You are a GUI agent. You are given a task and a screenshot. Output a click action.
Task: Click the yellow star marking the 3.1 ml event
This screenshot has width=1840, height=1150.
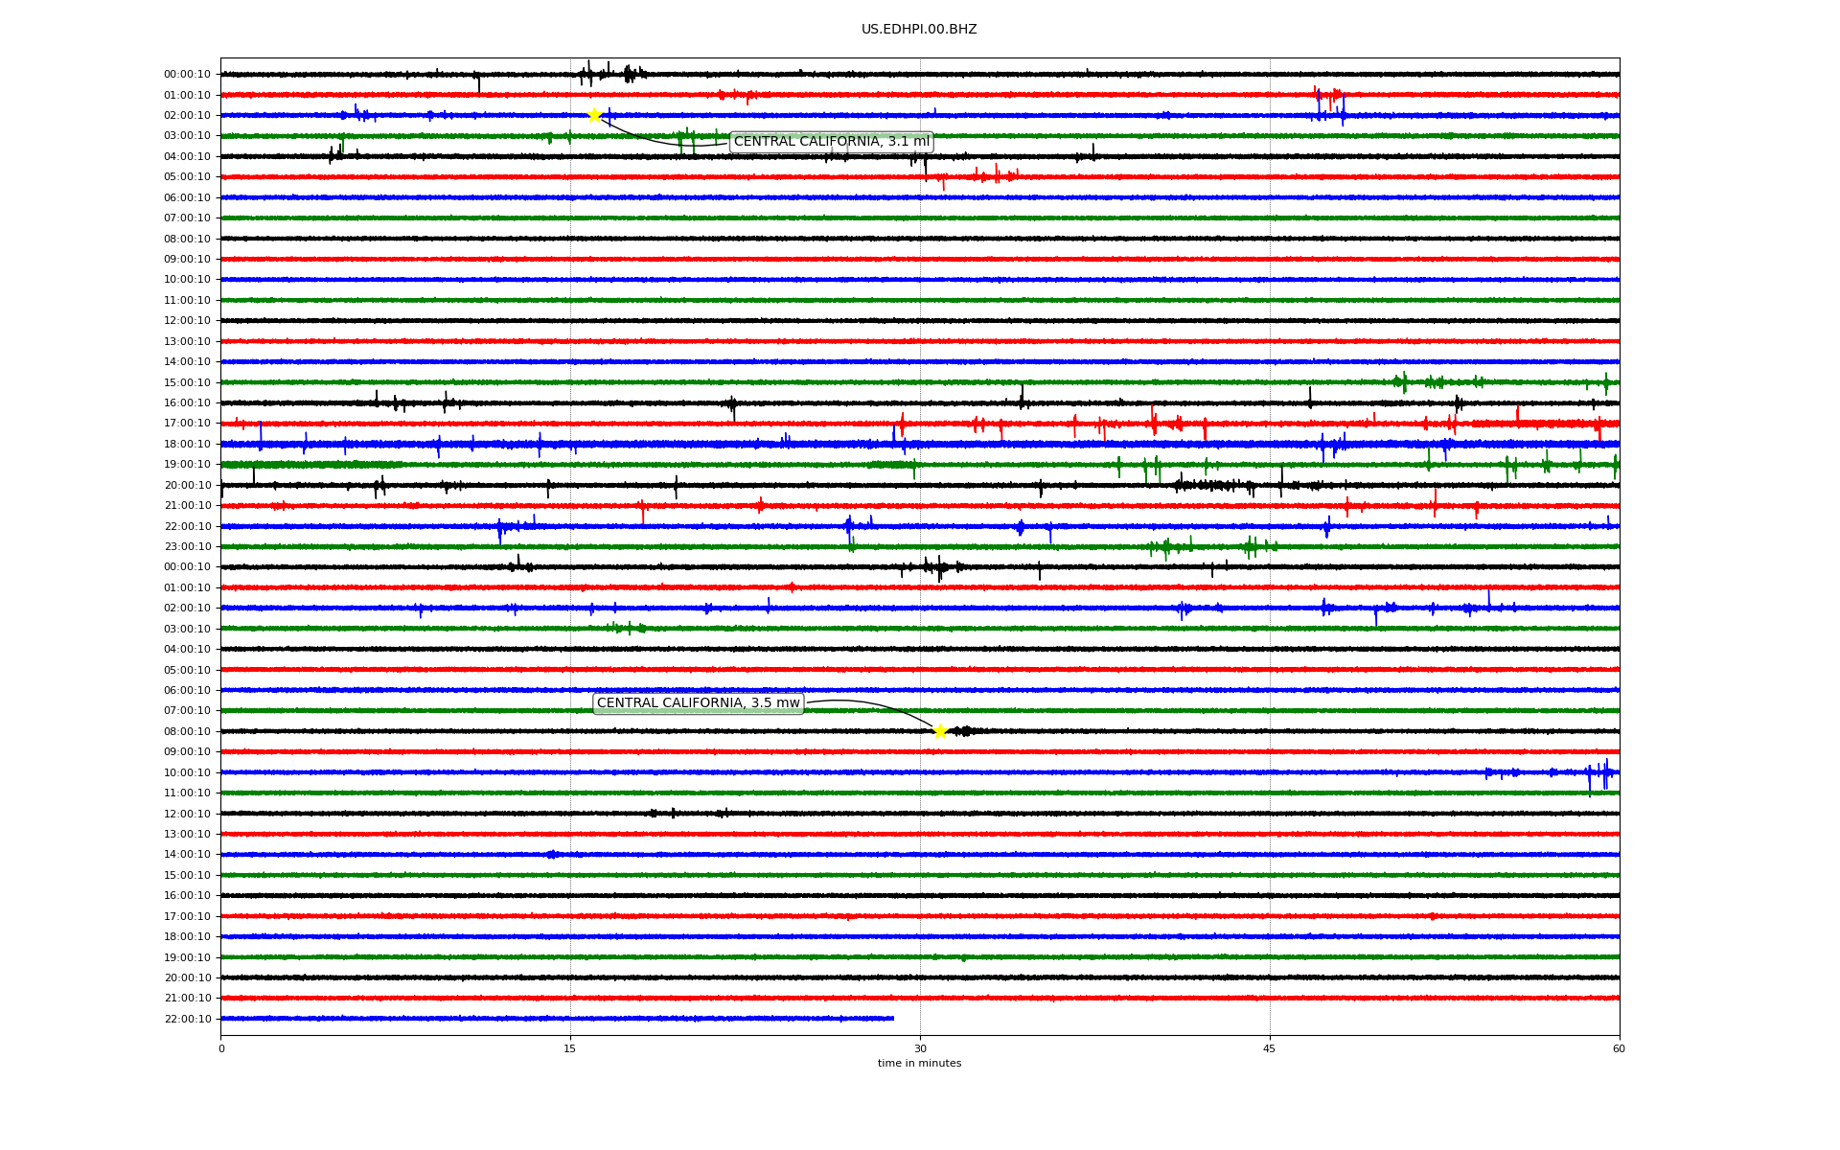coord(594,115)
